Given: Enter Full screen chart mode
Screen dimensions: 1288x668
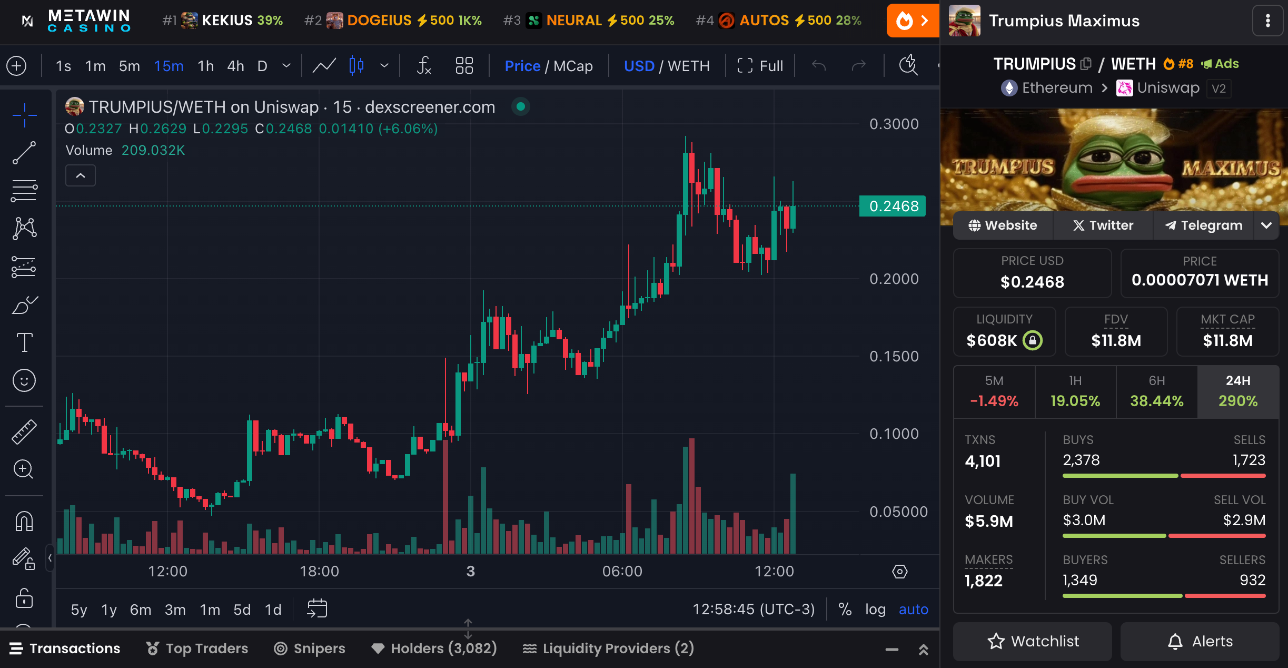Looking at the screenshot, I should tap(760, 66).
